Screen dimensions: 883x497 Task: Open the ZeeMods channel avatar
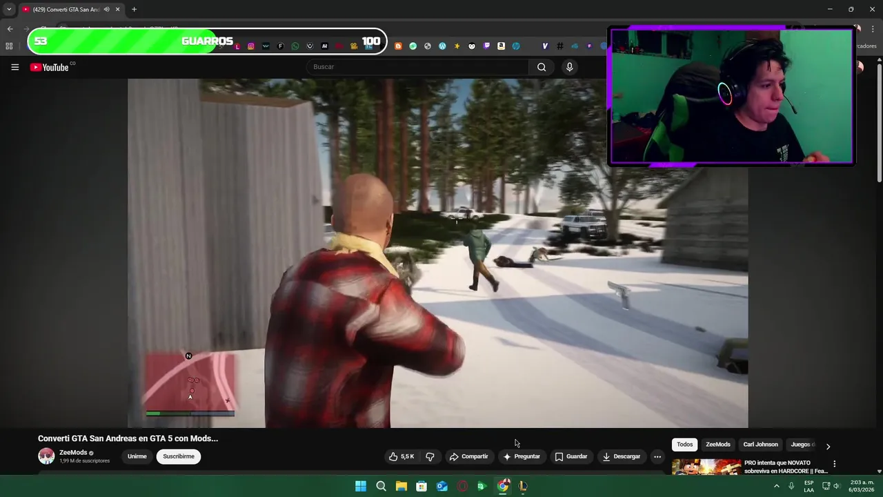(46, 456)
